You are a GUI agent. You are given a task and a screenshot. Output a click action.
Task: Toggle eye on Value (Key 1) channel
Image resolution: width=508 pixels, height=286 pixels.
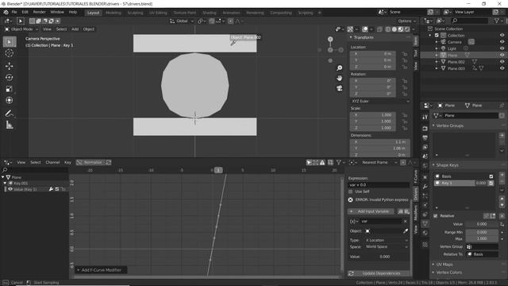(x=10, y=189)
